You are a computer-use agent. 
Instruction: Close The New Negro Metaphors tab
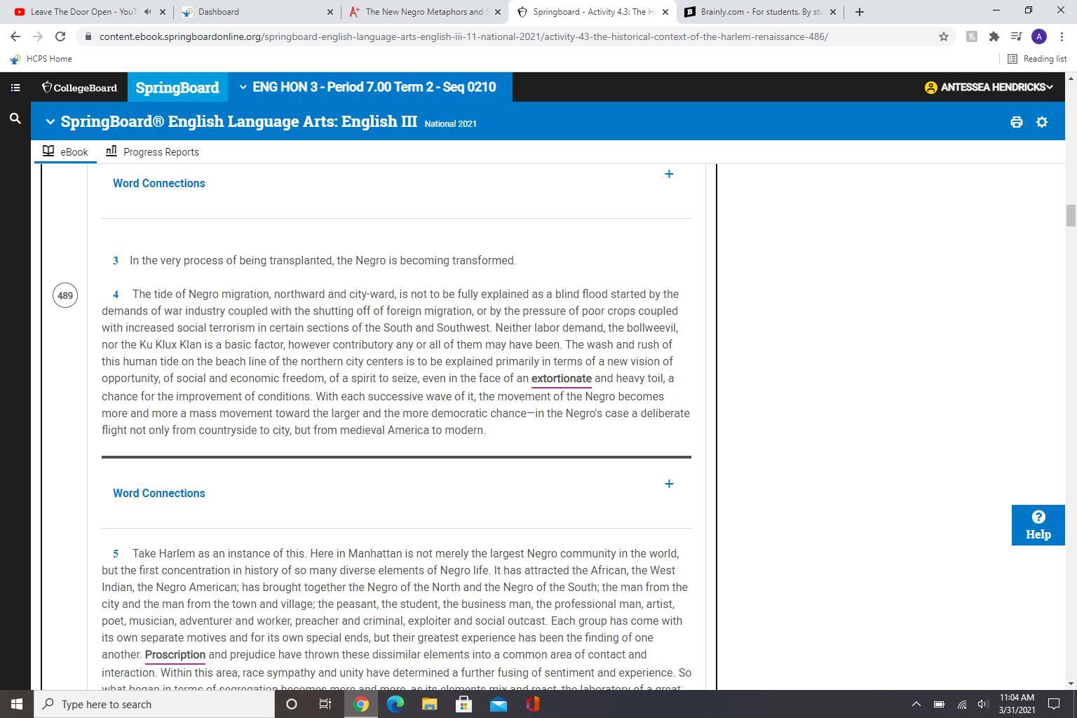pos(498,12)
